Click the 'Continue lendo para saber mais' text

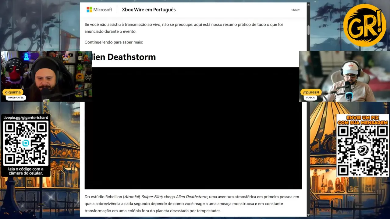pyautogui.click(x=114, y=42)
